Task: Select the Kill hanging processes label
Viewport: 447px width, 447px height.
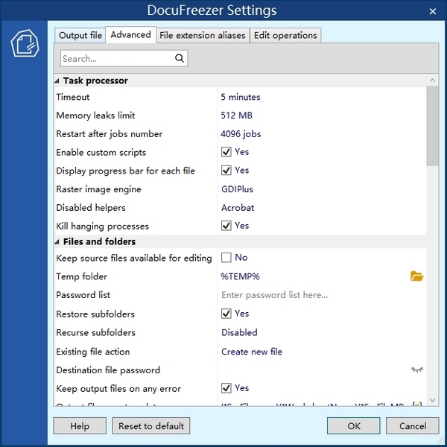Action: (102, 226)
